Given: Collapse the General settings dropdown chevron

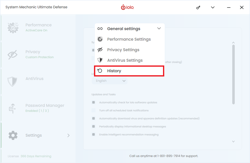Looking at the screenshot, I should pos(159,29).
